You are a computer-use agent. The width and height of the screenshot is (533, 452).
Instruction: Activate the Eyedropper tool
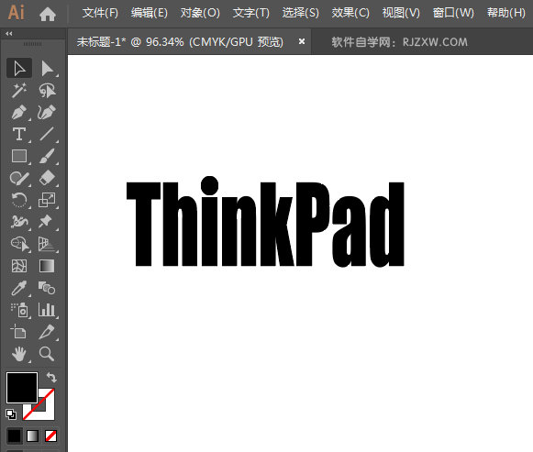click(19, 288)
